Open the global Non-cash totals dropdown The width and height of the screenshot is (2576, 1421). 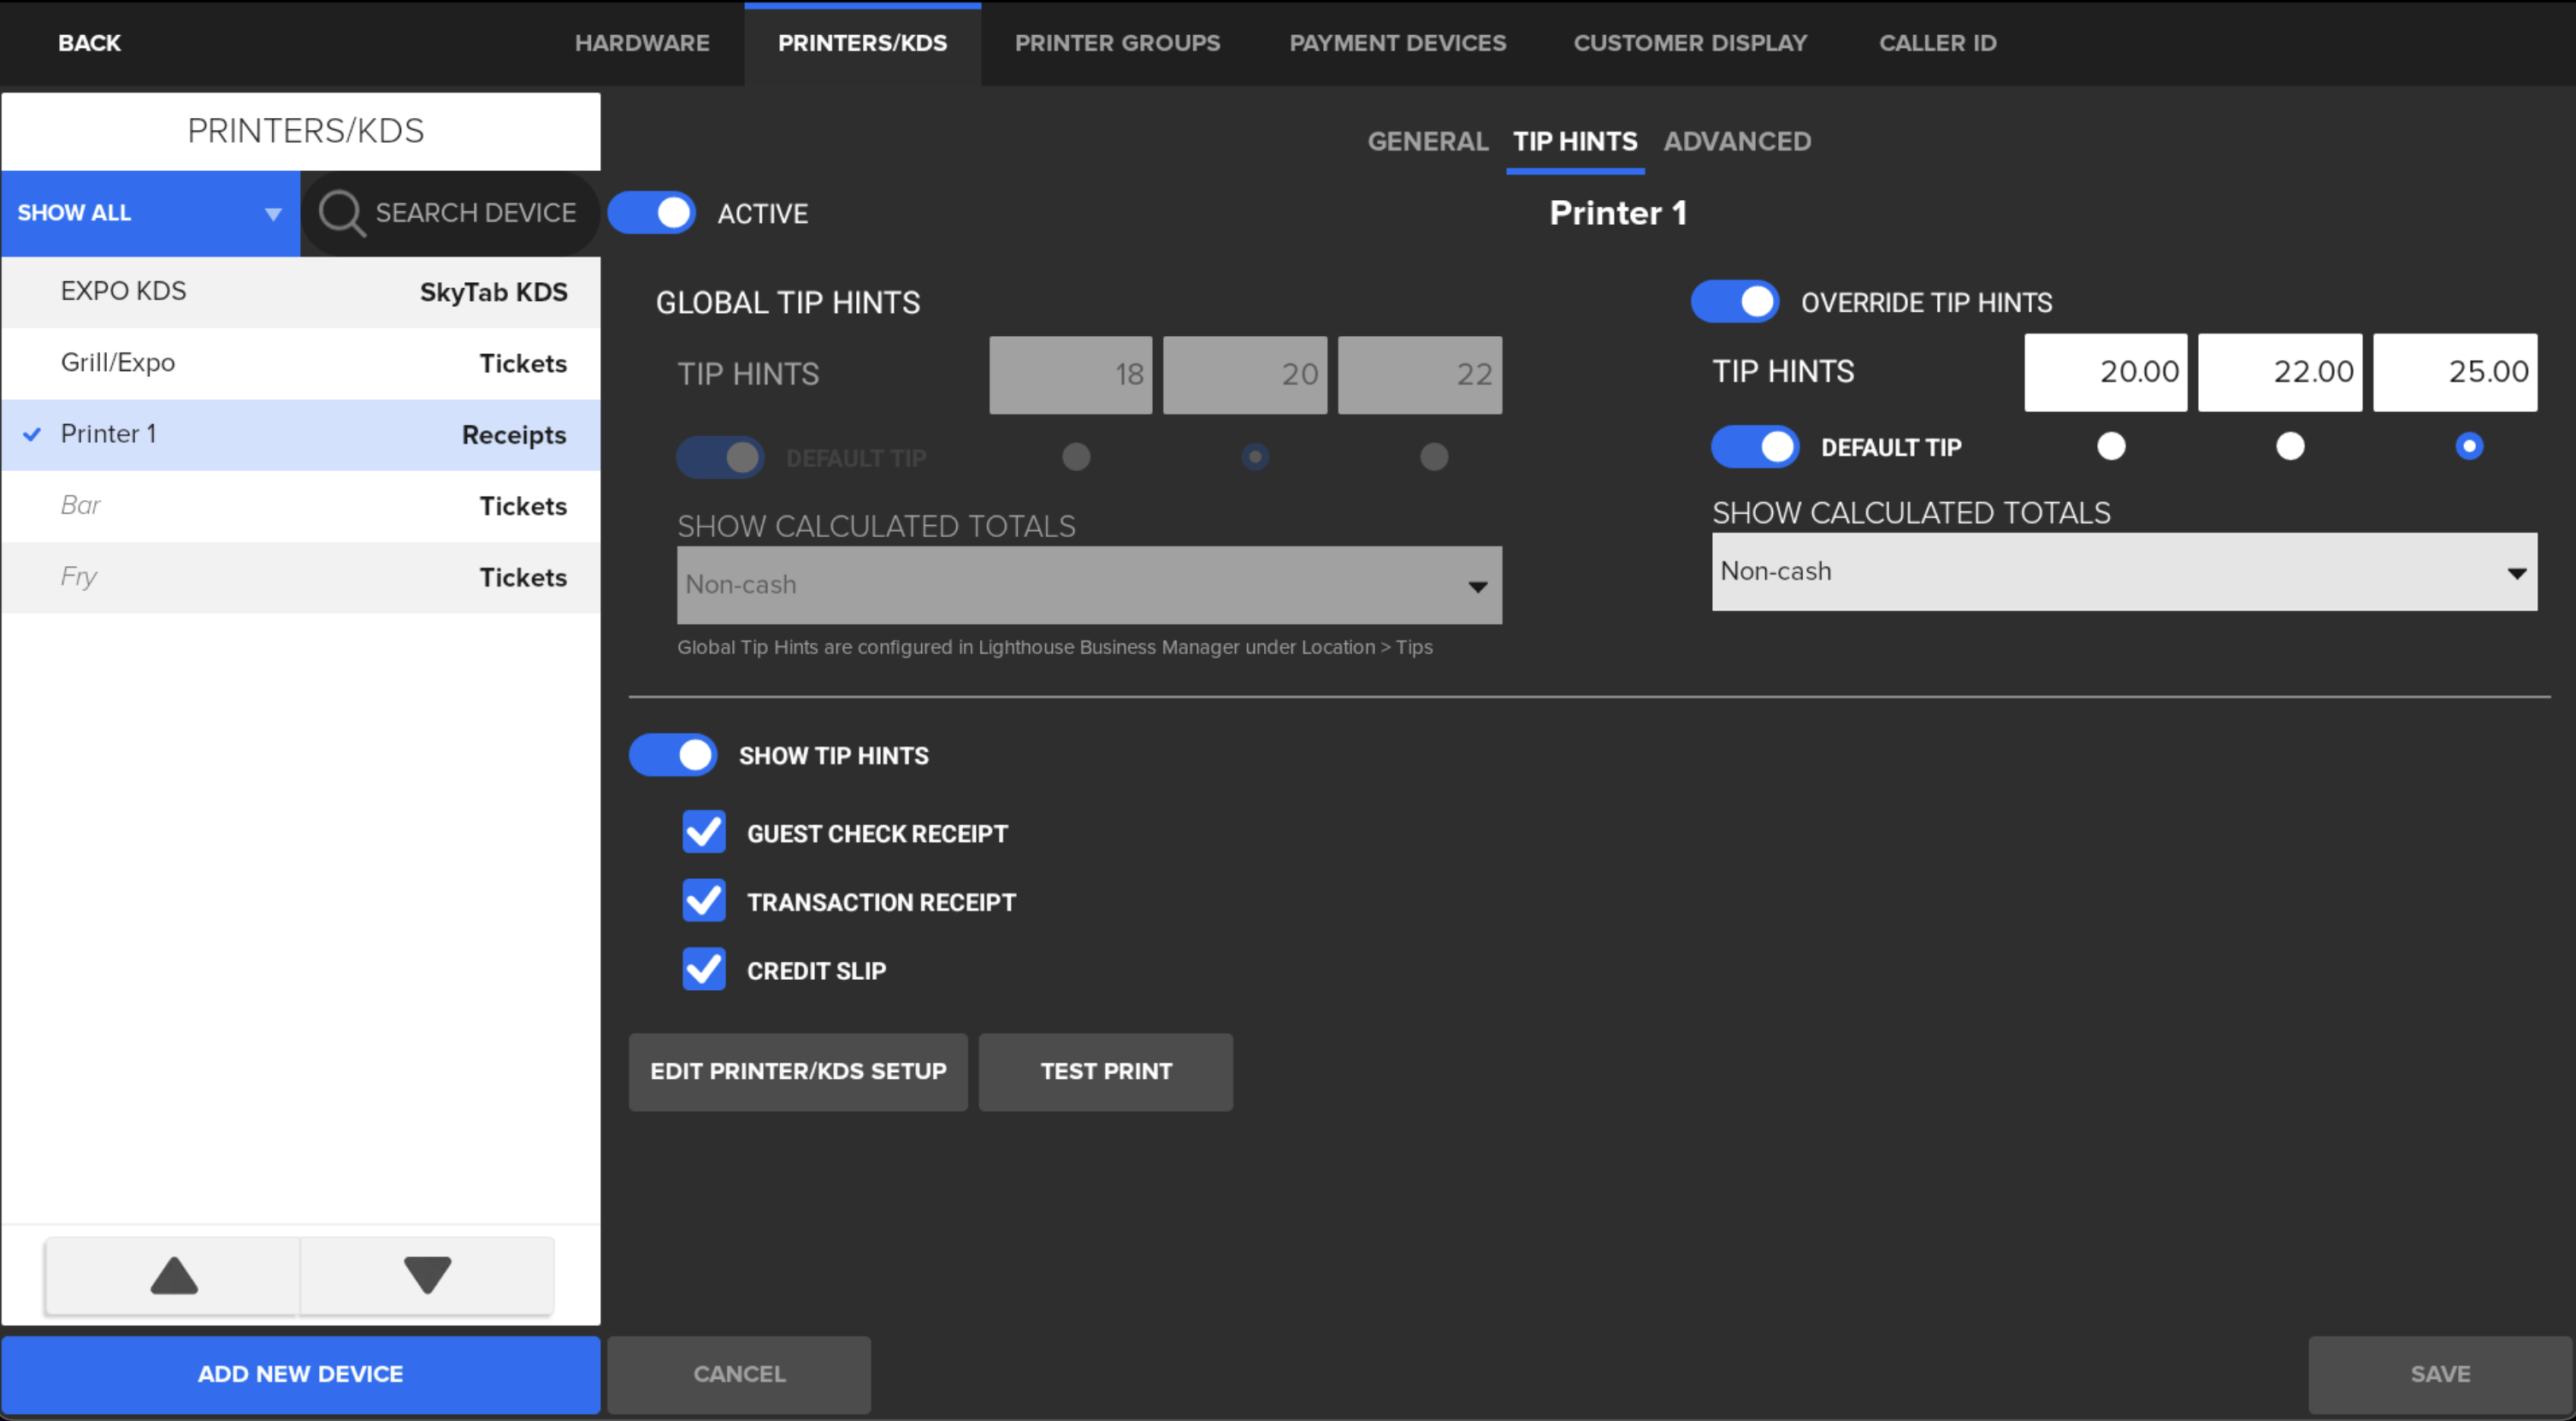click(1089, 585)
